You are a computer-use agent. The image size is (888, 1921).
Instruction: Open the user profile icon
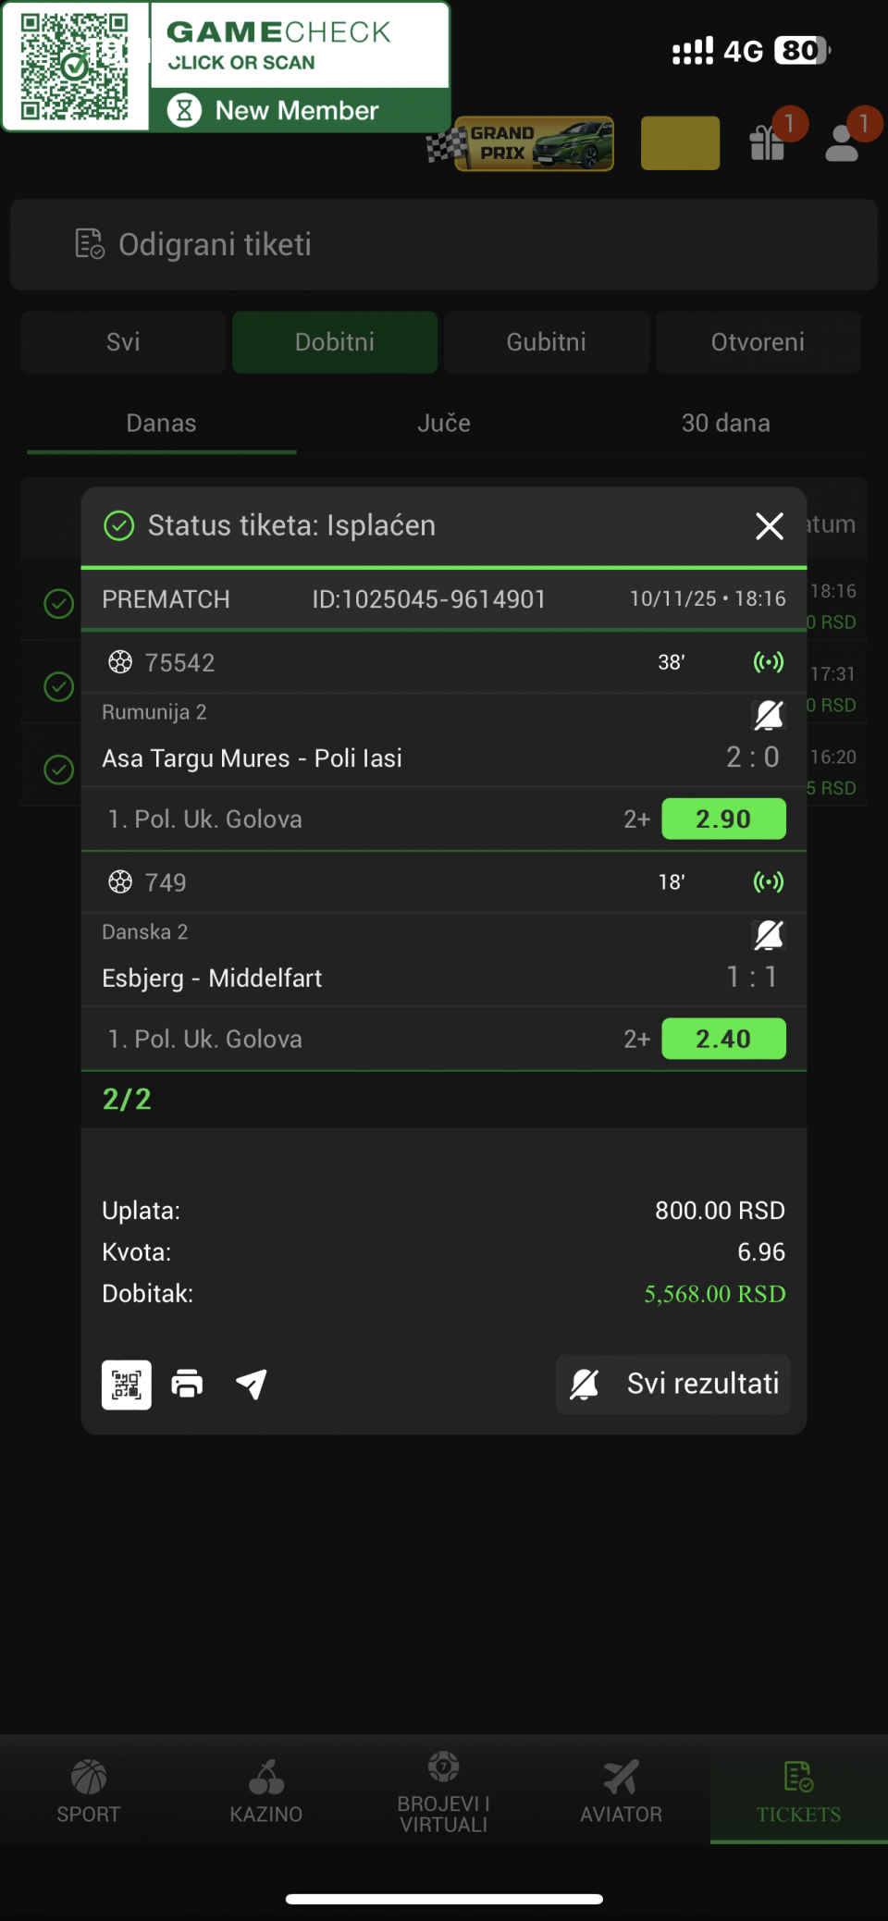tap(843, 142)
